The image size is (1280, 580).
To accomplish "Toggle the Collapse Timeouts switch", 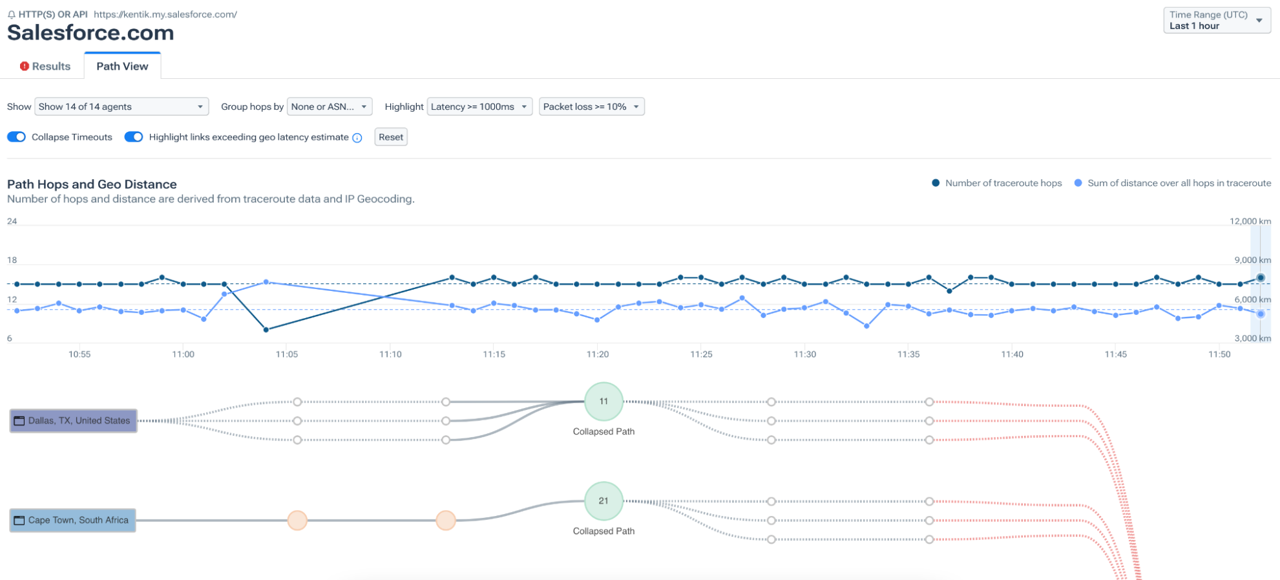I will tap(17, 137).
